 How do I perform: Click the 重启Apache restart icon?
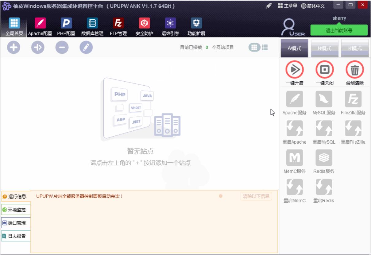pos(295,128)
